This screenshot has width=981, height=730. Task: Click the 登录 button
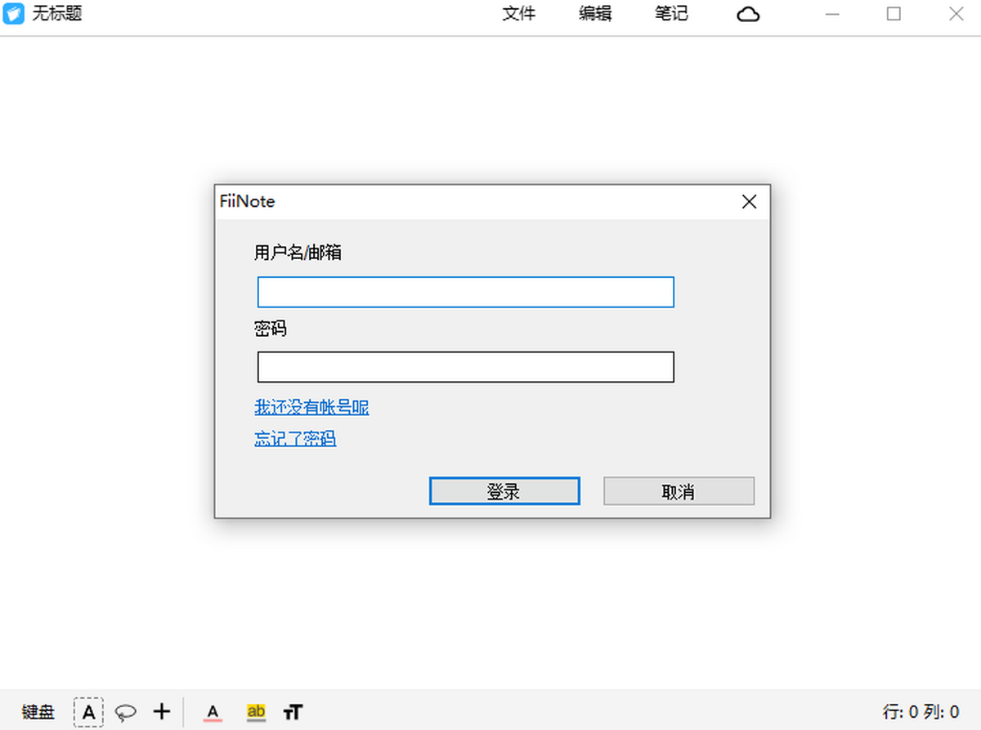[x=504, y=491]
